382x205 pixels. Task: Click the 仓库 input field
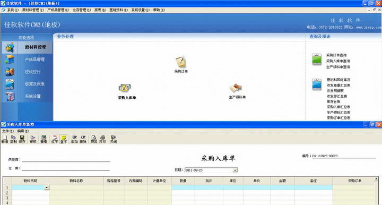click(x=66, y=168)
